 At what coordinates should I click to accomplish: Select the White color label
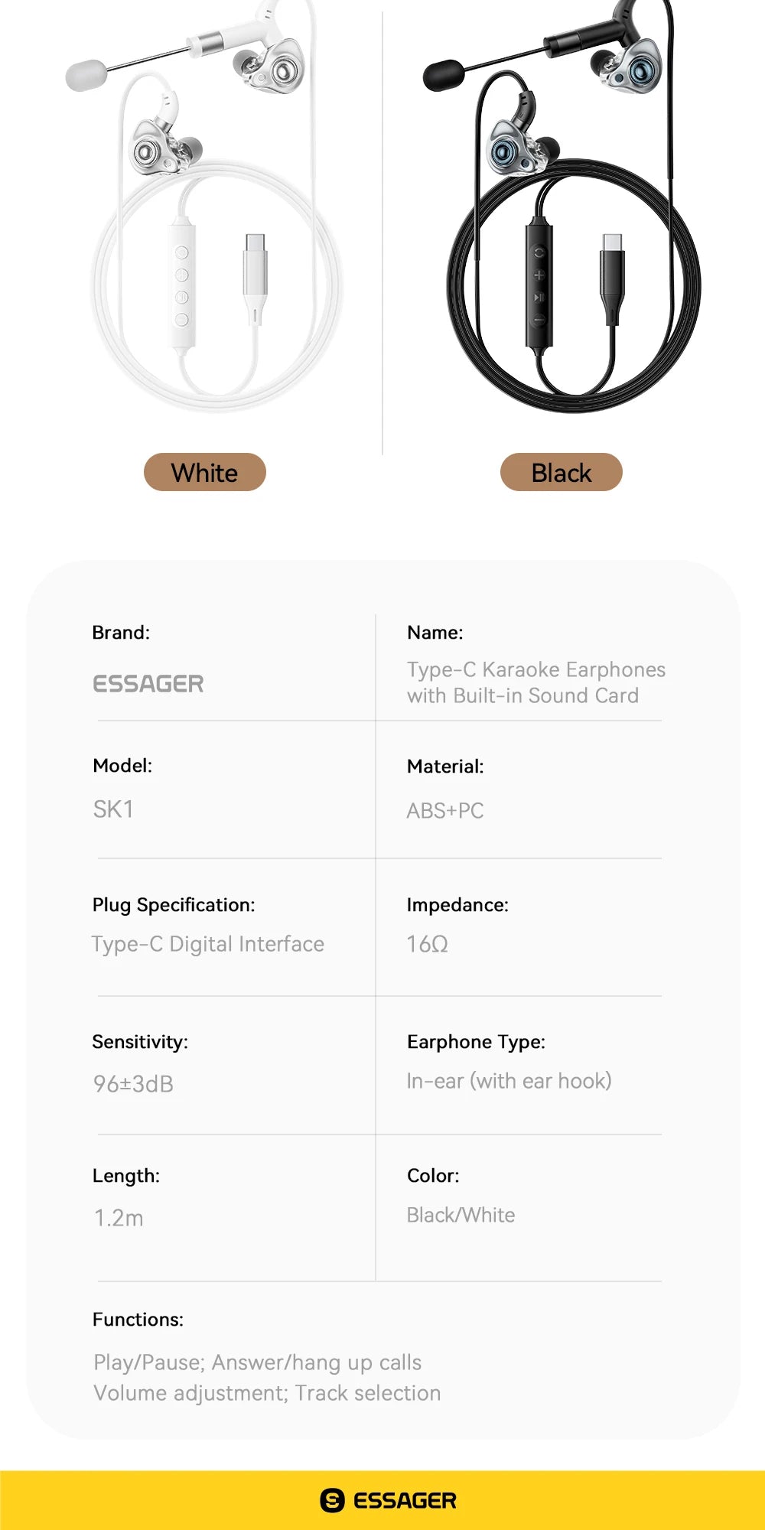(x=204, y=473)
